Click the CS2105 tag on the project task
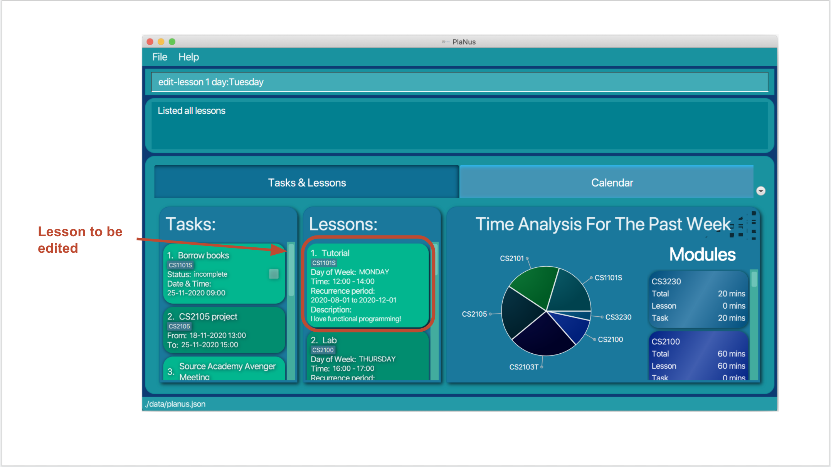The width and height of the screenshot is (831, 467). [179, 326]
